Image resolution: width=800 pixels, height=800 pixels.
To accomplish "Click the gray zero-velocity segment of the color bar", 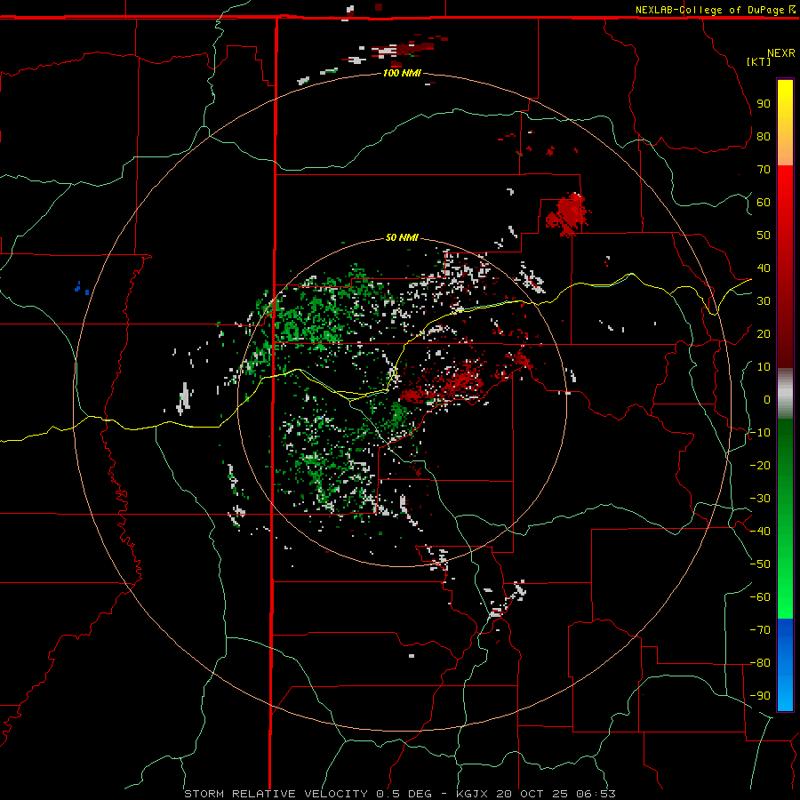I will [785, 394].
